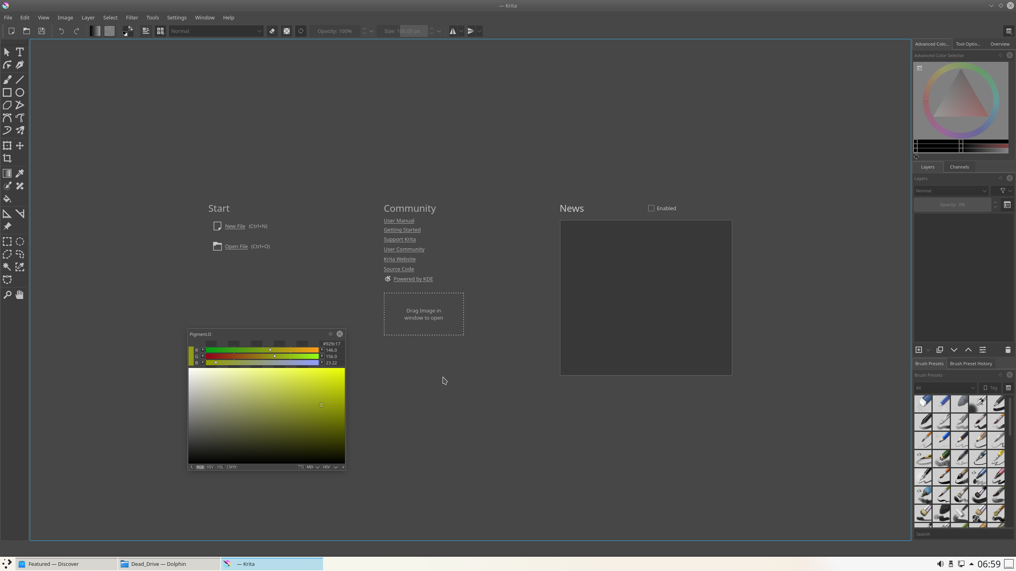Image resolution: width=1016 pixels, height=571 pixels.
Task: Select the Move tool
Action: pyautogui.click(x=19, y=146)
